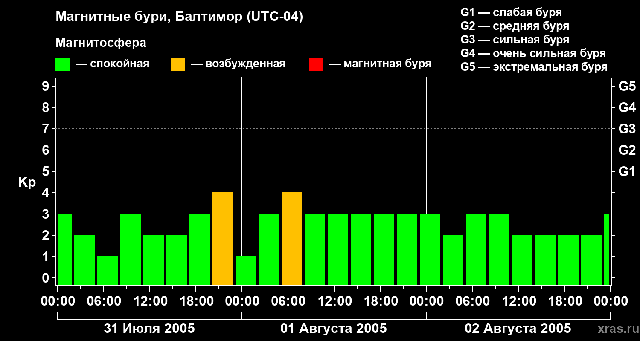
Task: Click the 'G3' tick label on right axis
Action: [627, 129]
